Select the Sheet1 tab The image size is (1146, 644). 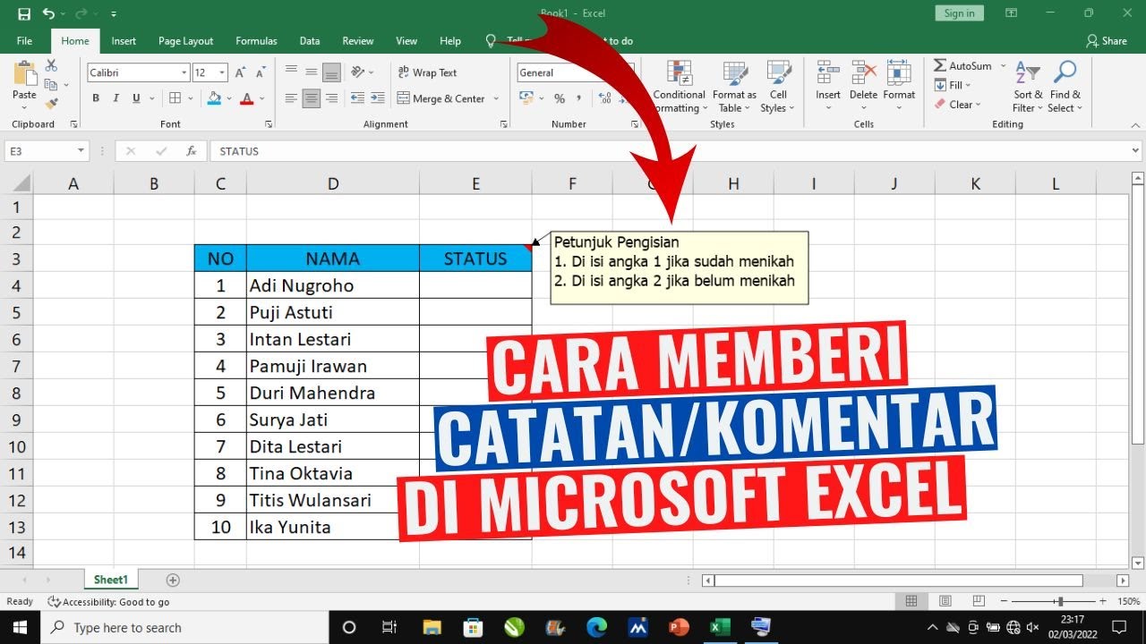(x=111, y=580)
